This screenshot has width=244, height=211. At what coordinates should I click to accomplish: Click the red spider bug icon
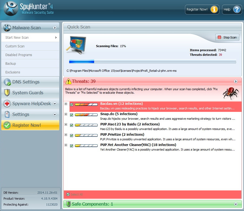coord(231,93)
